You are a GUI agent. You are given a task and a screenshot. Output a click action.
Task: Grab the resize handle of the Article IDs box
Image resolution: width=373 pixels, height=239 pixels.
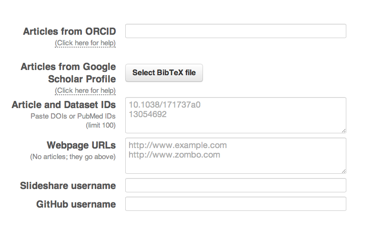[343, 130]
